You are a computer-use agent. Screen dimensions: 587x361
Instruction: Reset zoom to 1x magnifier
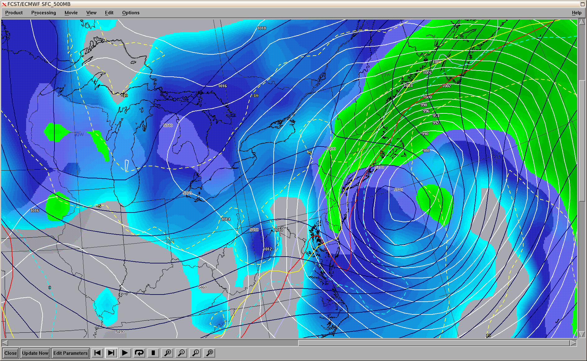(196, 353)
